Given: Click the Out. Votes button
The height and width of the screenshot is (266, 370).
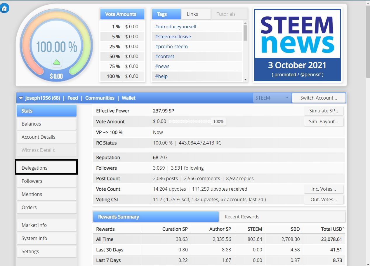Looking at the screenshot, I should click(324, 199).
